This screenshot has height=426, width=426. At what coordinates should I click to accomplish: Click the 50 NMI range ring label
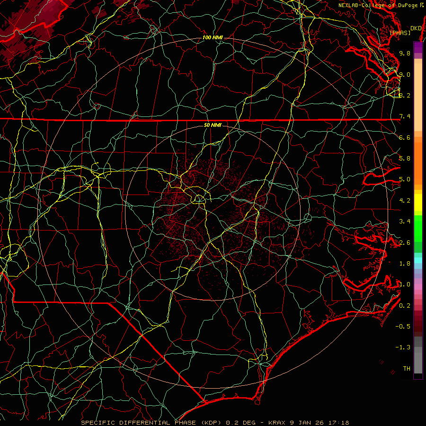pos(213,125)
